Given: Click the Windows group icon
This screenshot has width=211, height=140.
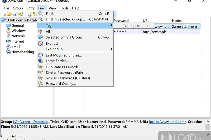Looking at the screenshot, I should 8,30.
